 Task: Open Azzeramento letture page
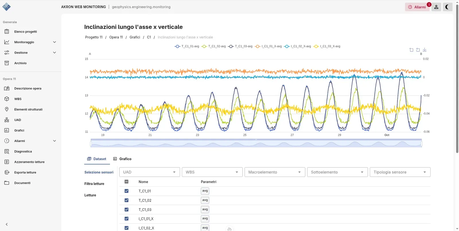pos(29,162)
